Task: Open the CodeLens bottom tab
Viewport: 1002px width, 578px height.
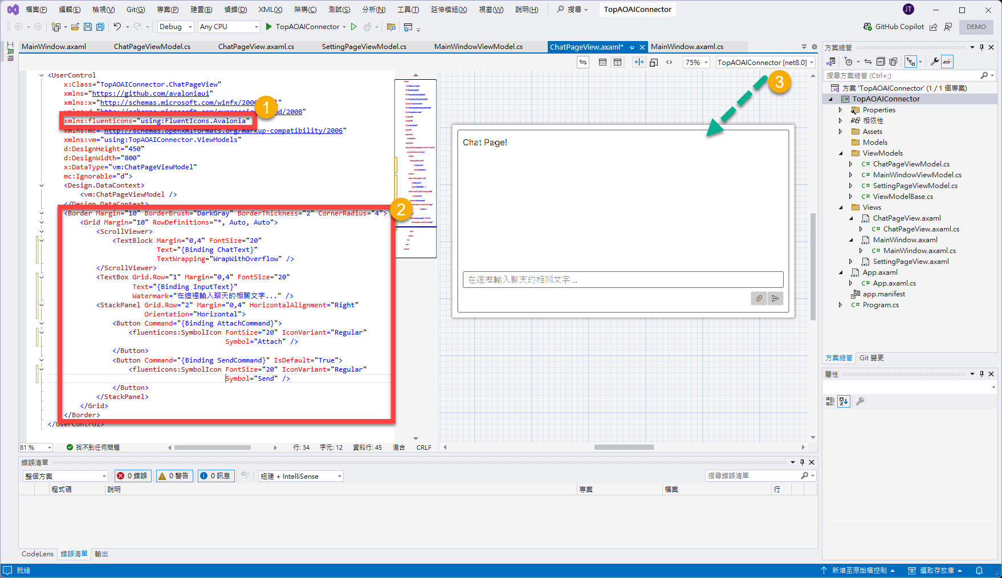Action: pyautogui.click(x=38, y=554)
